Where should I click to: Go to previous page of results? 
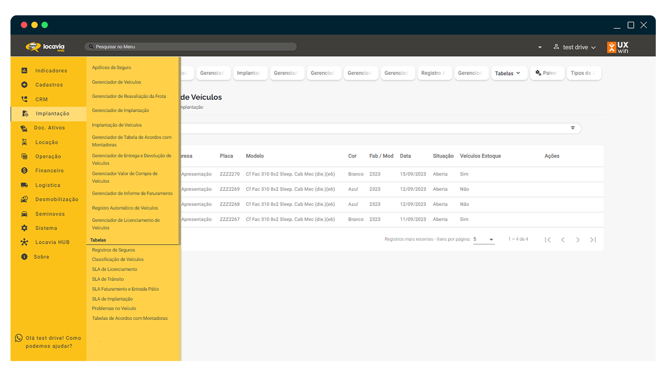[x=563, y=240]
